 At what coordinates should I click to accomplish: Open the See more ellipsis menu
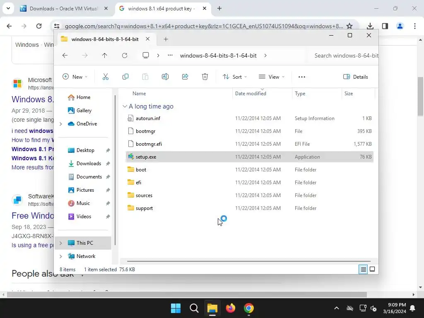click(x=302, y=77)
